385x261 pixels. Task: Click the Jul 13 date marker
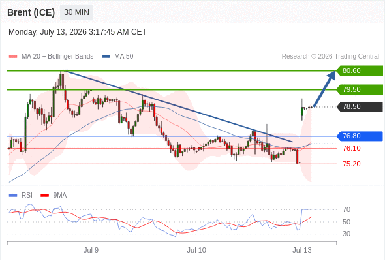[x=302, y=250]
